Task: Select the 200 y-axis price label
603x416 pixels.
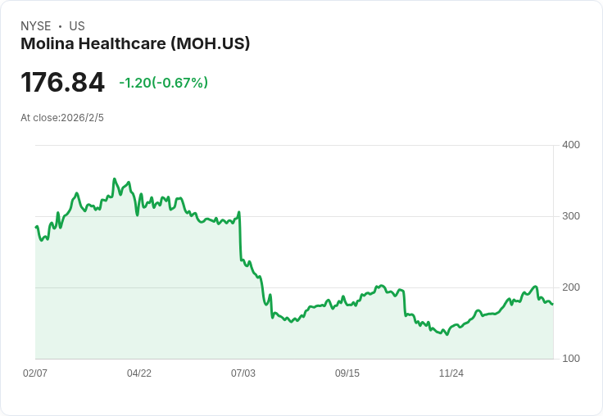Action: click(571, 287)
